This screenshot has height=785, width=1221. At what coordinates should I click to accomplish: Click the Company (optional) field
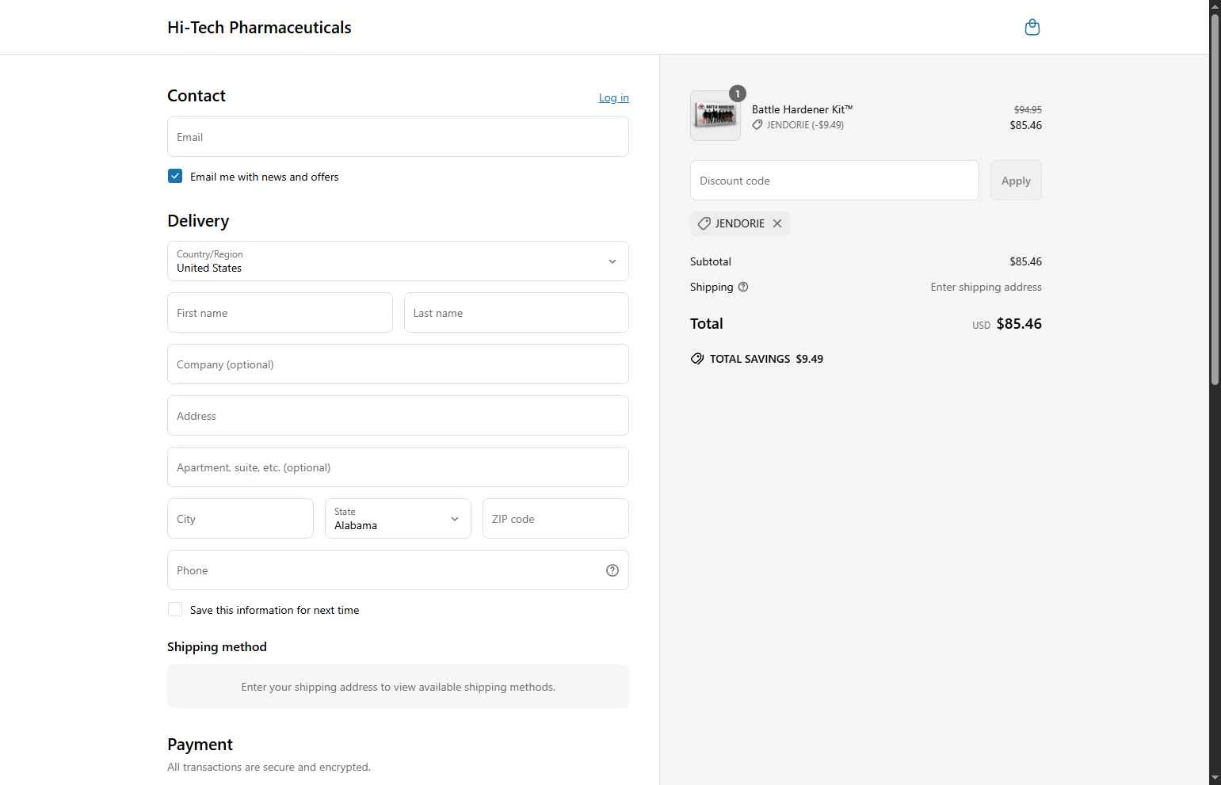(x=398, y=364)
